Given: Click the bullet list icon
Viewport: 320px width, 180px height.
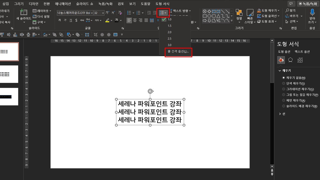Looking at the screenshot, I should [129, 12].
